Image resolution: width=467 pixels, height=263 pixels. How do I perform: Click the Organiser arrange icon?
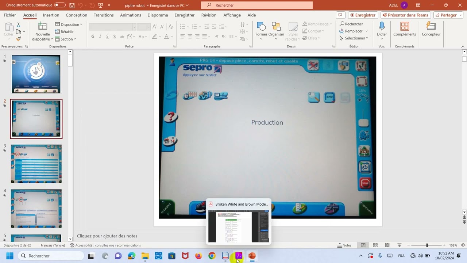(276, 30)
